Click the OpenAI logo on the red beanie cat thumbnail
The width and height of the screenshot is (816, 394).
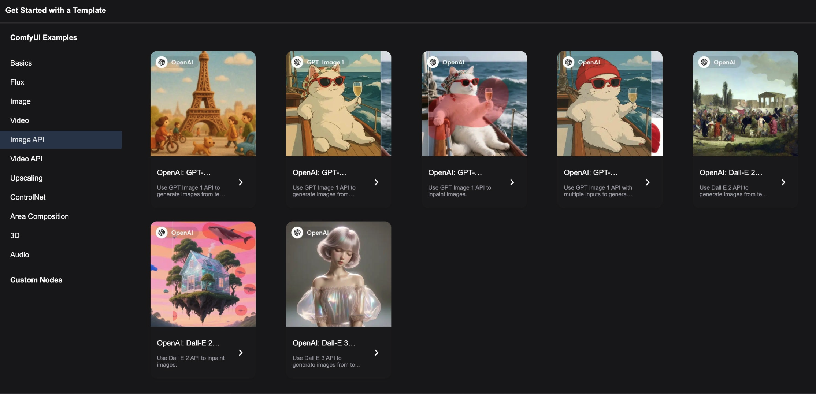pos(568,62)
